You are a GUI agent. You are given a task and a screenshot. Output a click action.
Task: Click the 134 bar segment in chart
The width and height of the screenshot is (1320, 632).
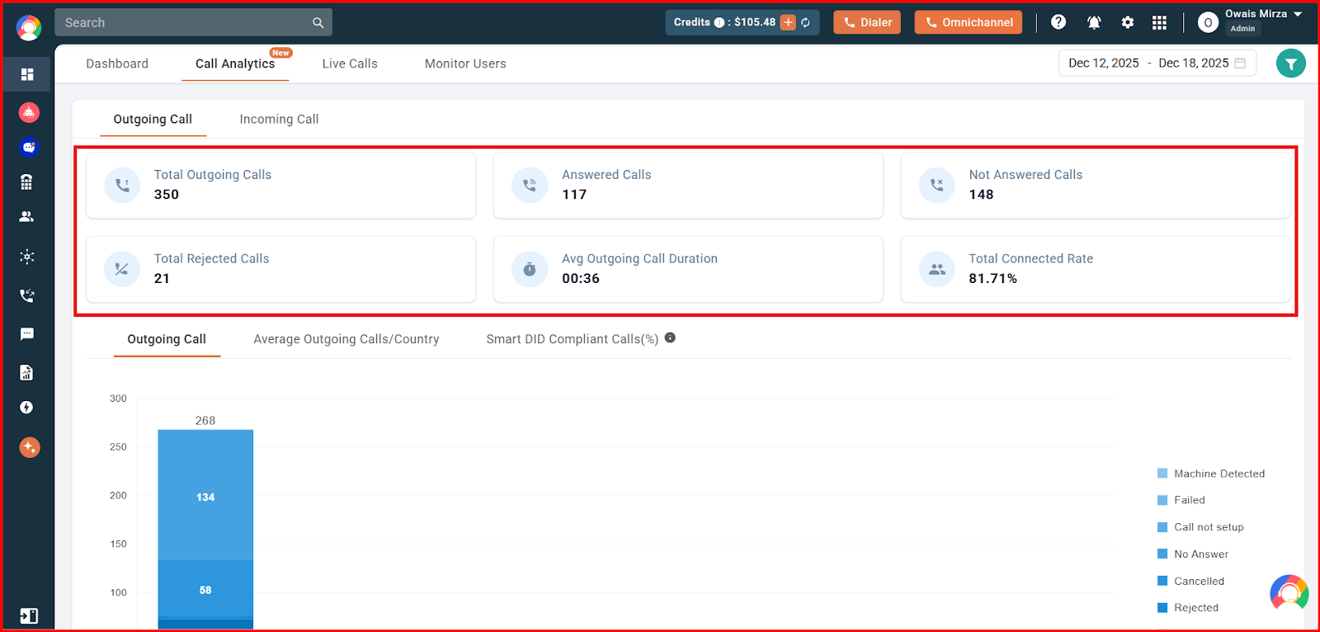(205, 495)
